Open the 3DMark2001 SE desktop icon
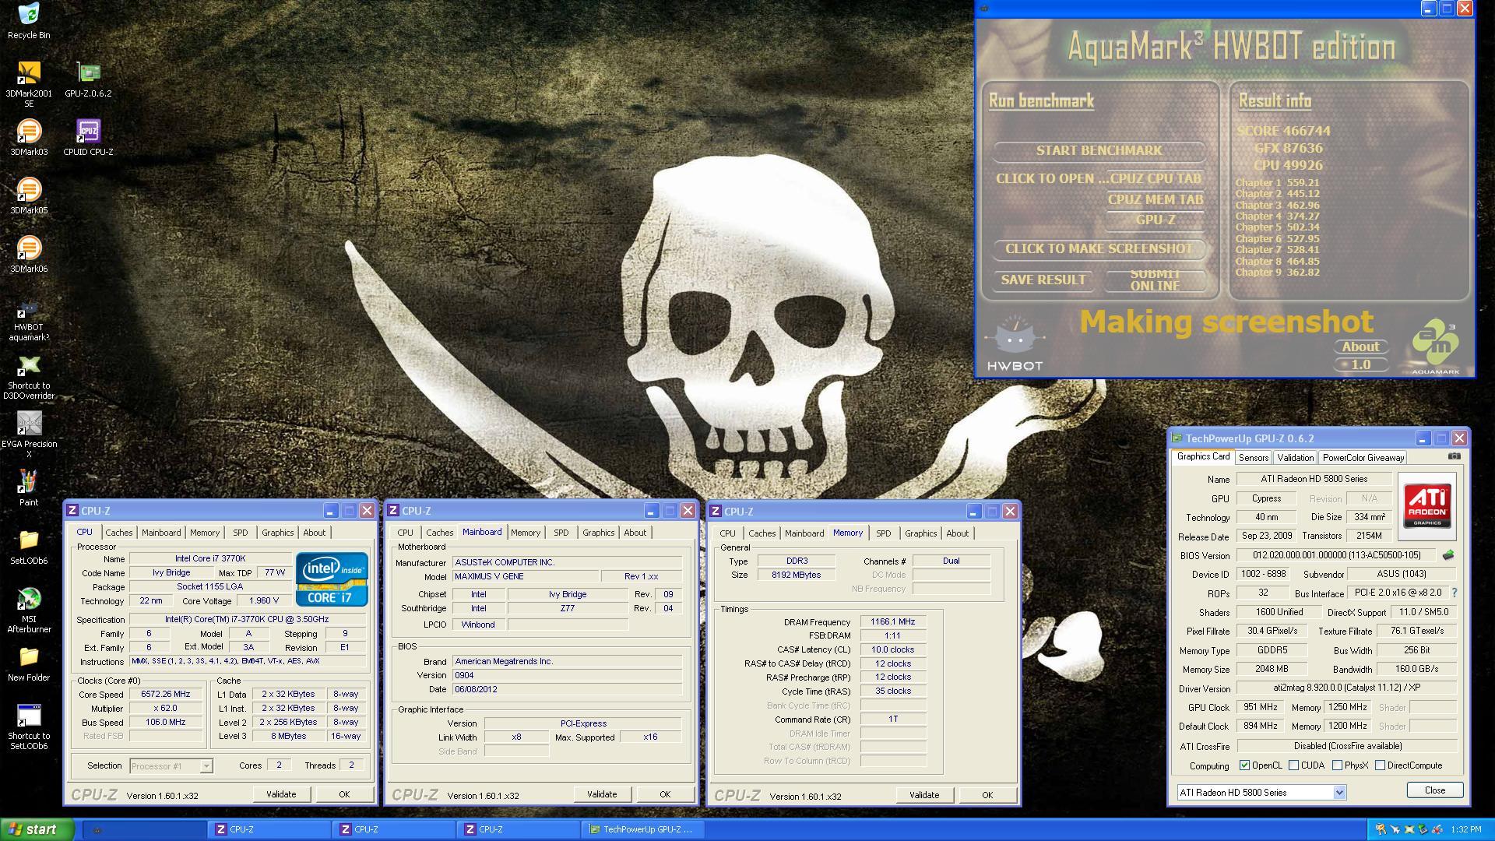 tap(29, 84)
